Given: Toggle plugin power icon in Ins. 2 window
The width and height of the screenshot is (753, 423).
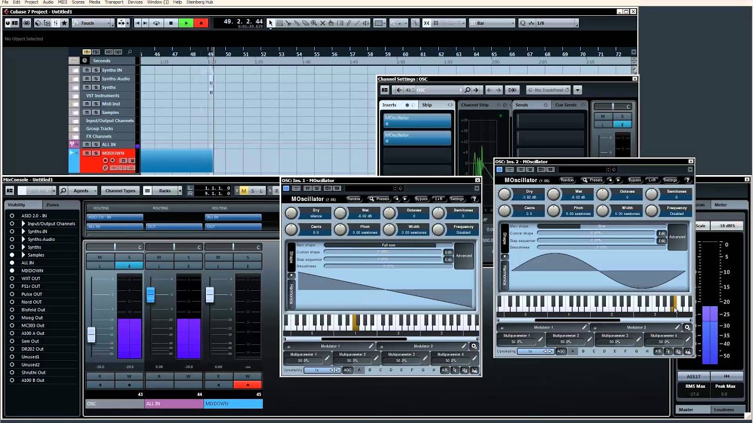Looking at the screenshot, I should (499, 170).
